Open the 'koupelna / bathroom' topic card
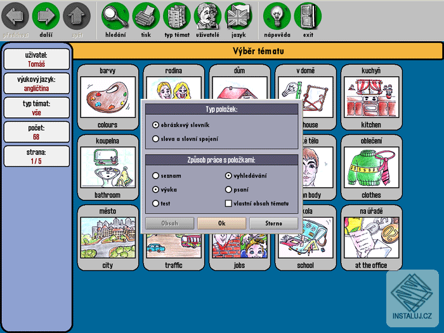Image resolution: width=444 pixels, height=333 pixels. (108, 167)
